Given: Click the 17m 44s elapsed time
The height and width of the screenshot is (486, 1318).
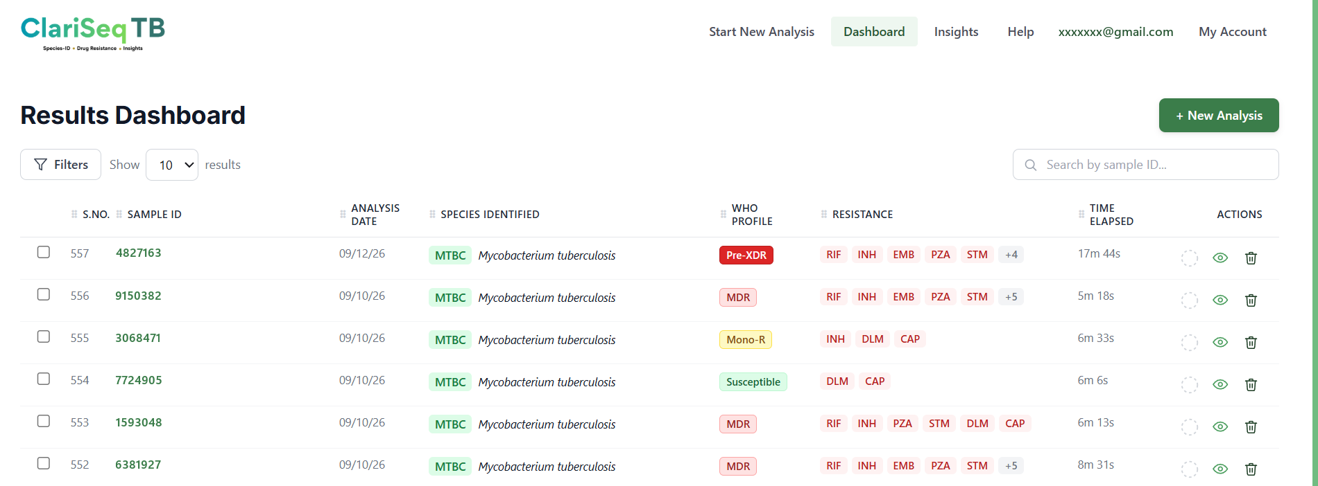Looking at the screenshot, I should click(1099, 253).
